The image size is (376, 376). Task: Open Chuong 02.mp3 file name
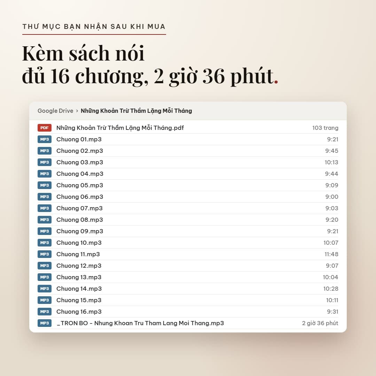80,151
